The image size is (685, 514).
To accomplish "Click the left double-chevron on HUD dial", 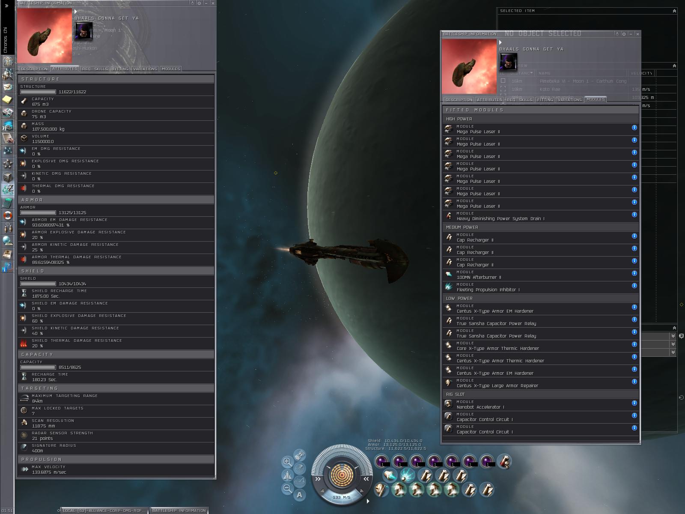I will point(318,479).
